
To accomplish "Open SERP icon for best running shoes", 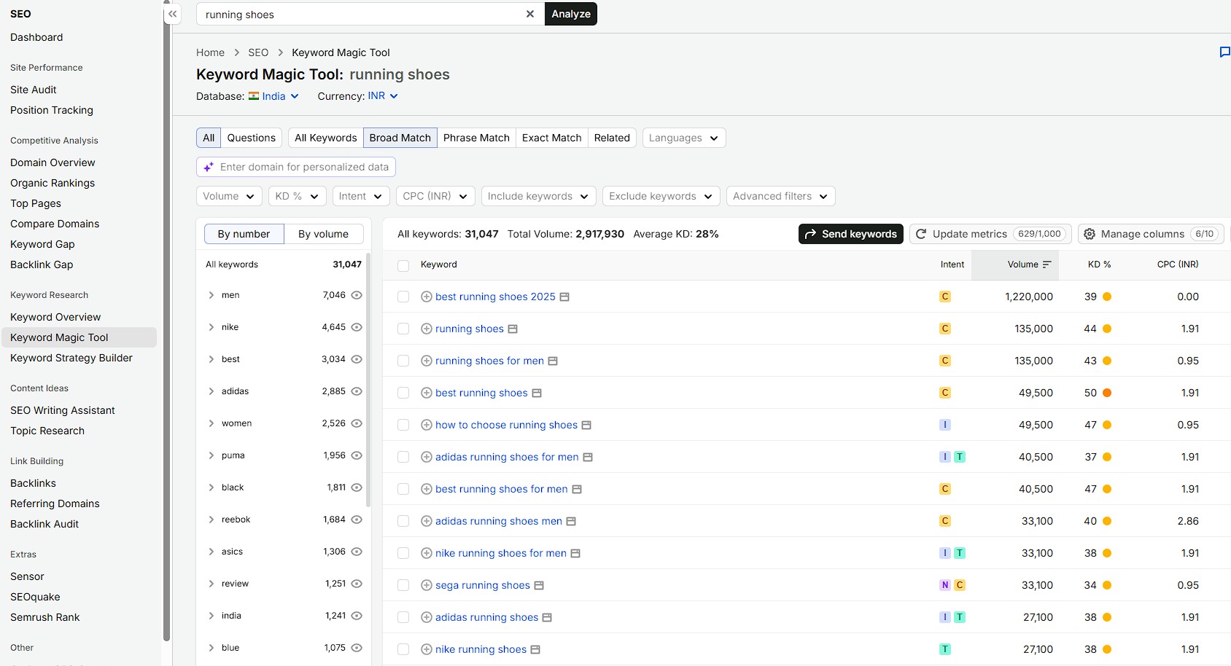I will (x=537, y=393).
